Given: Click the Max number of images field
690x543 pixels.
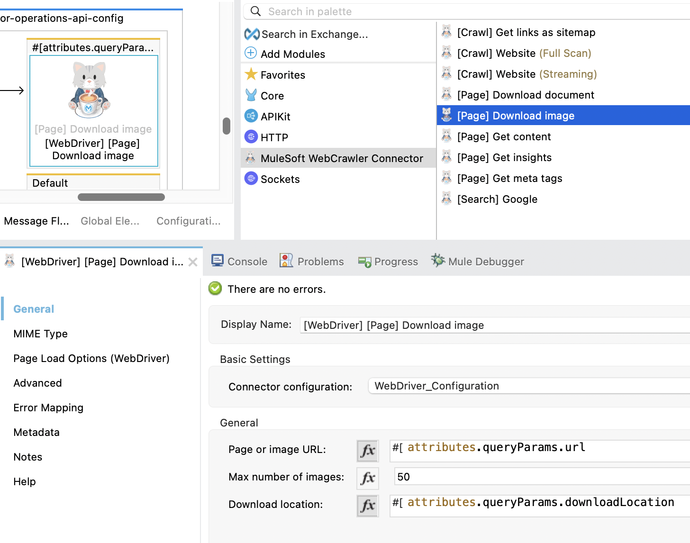Looking at the screenshot, I should [542, 477].
